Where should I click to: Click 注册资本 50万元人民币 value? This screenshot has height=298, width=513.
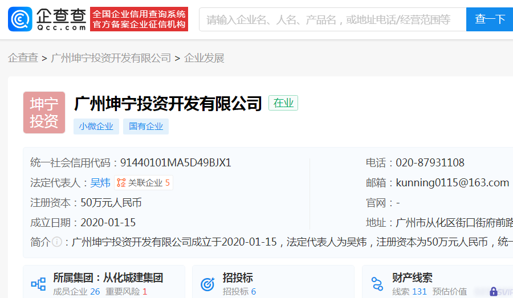111,203
